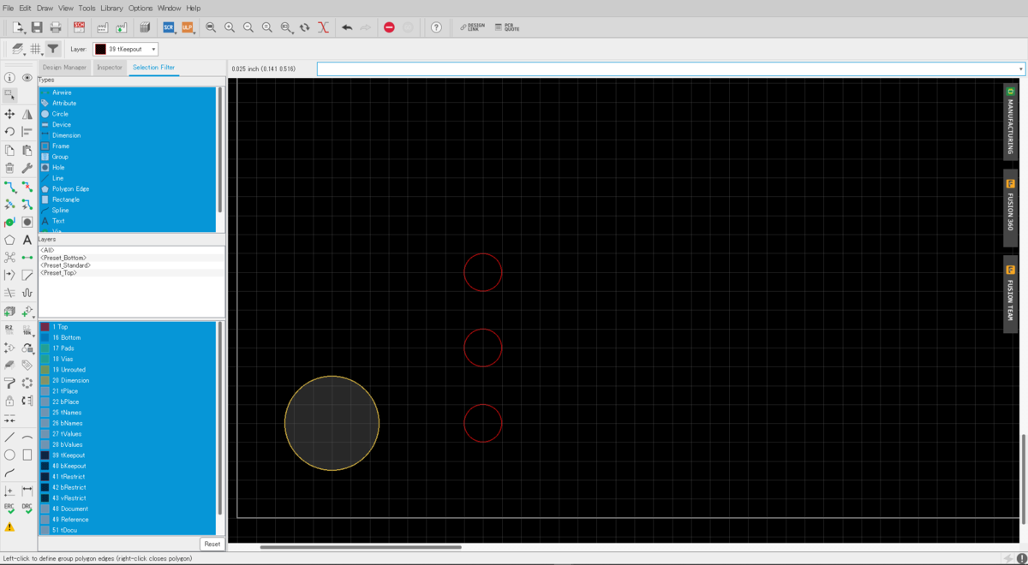Select the Circle draw tool icon
Viewport: 1028px width, 565px height.
tap(9, 455)
